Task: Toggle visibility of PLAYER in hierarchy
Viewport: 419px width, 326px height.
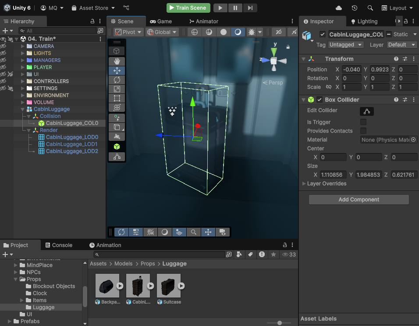Action: [3, 67]
